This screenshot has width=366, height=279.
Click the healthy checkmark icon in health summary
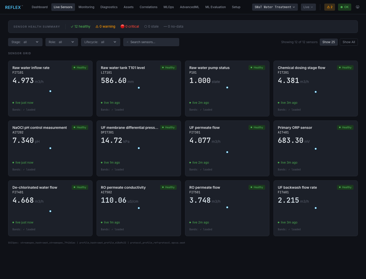(x=72, y=26)
